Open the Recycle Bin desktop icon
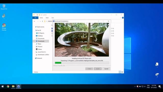This screenshot has width=163, height=92. pyautogui.click(x=4, y=7)
